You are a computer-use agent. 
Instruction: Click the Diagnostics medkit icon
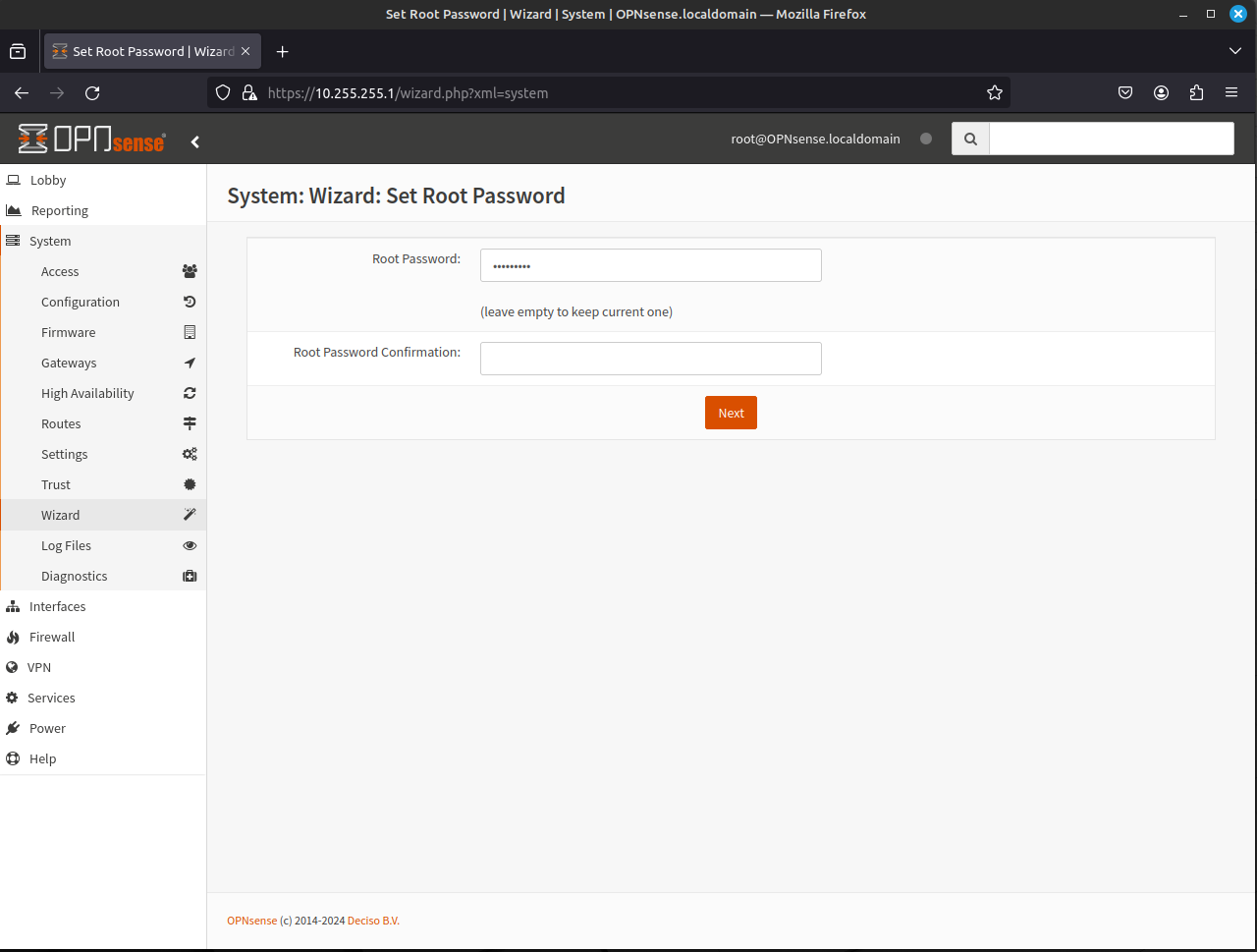click(190, 576)
